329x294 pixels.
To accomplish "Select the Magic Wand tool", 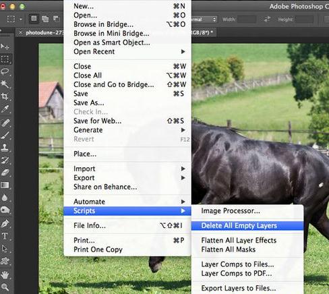I will click(5, 84).
